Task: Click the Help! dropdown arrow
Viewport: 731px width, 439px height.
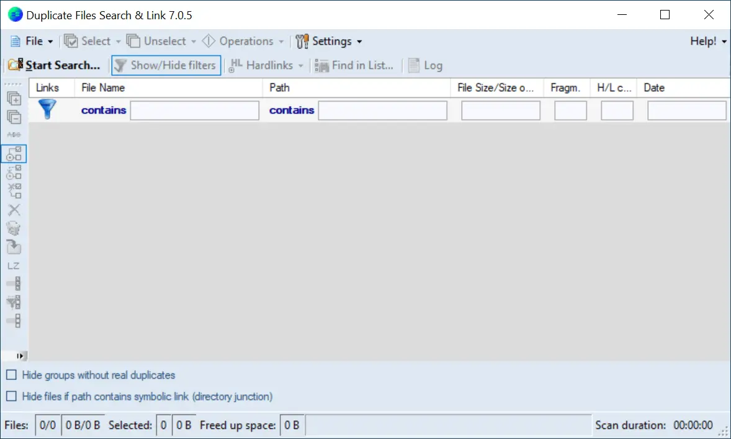Action: 724,42
